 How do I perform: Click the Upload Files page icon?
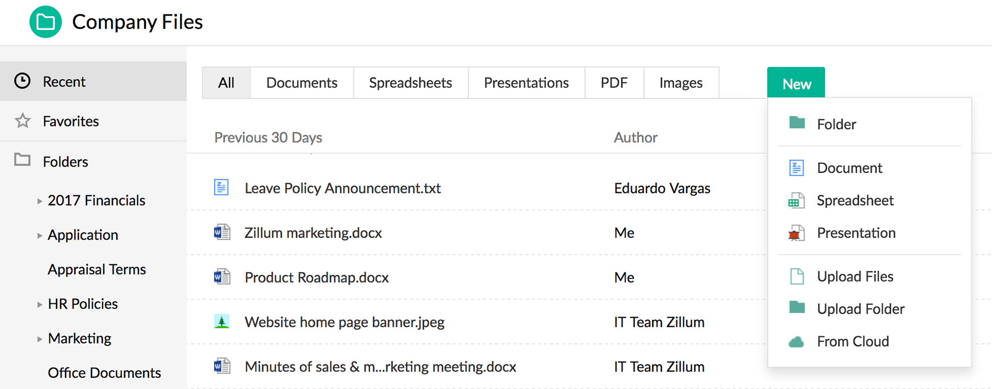click(x=797, y=276)
